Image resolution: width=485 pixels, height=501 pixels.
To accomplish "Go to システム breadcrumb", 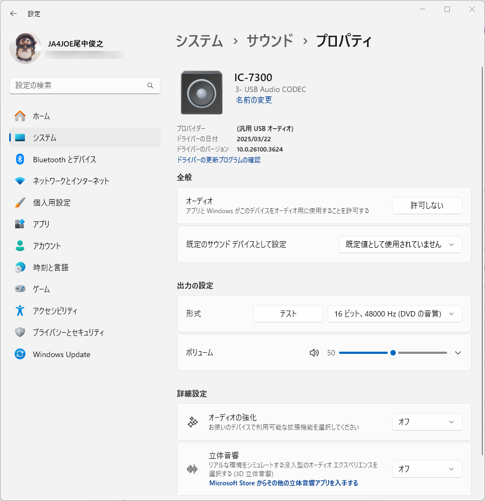I will [x=199, y=41].
